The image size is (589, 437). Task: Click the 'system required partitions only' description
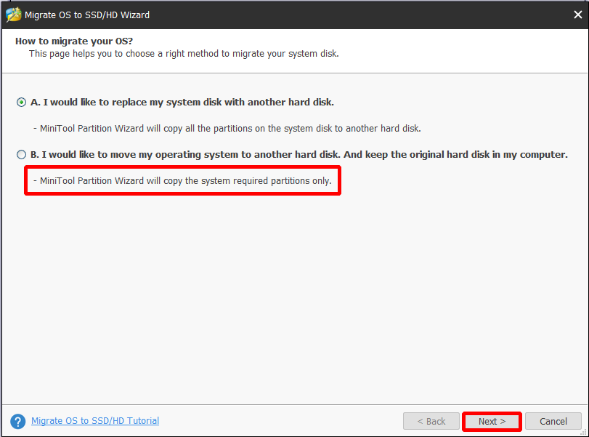[182, 181]
